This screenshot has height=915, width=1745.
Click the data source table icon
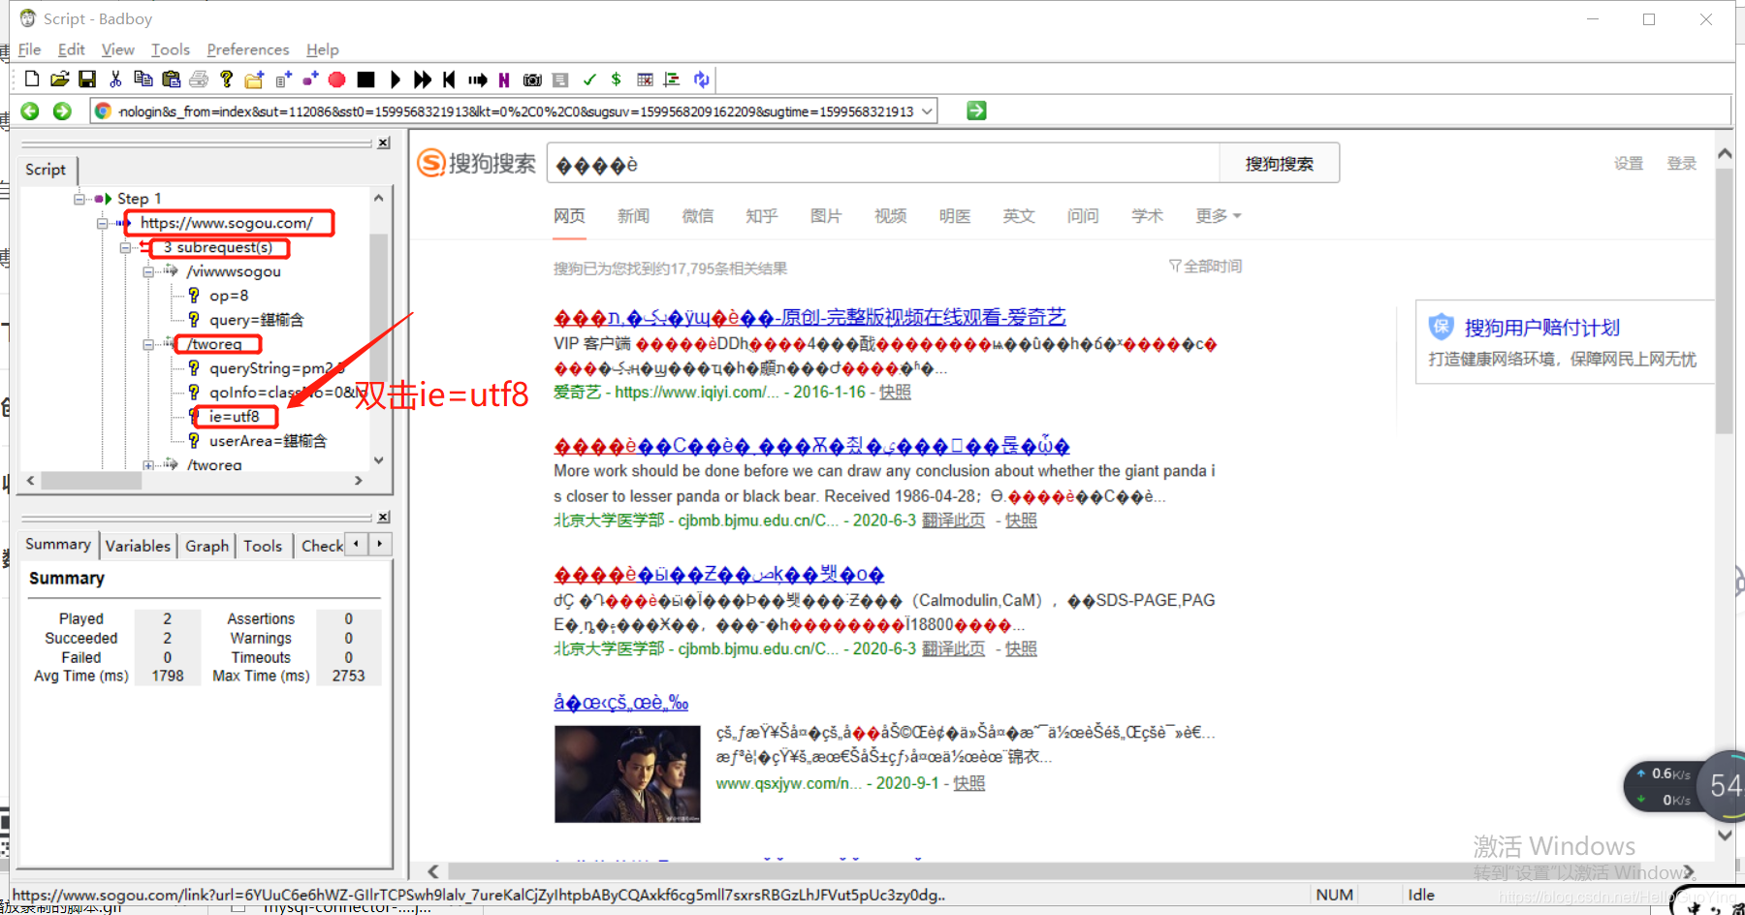click(x=645, y=79)
